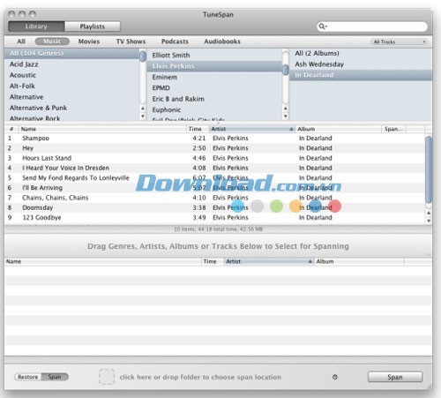Select the Ash Wednesday album
Viewport: 441px width, 398px height.
tap(361, 64)
